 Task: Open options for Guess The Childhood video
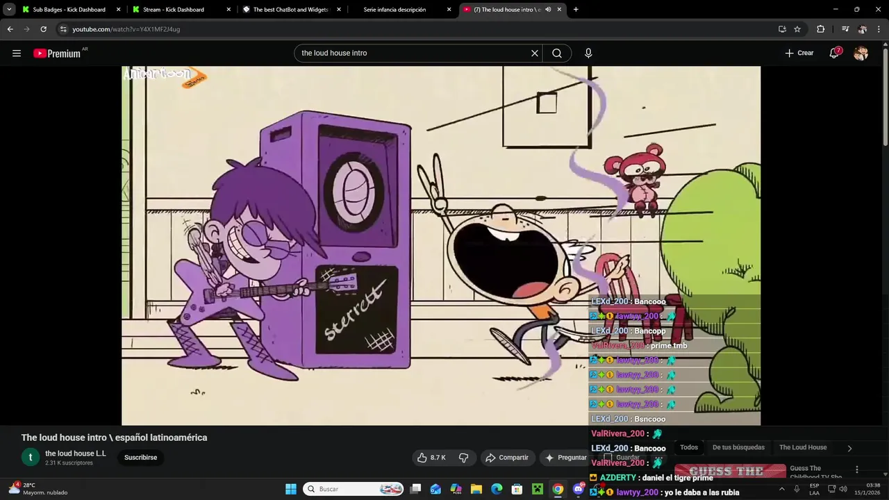[x=856, y=469]
